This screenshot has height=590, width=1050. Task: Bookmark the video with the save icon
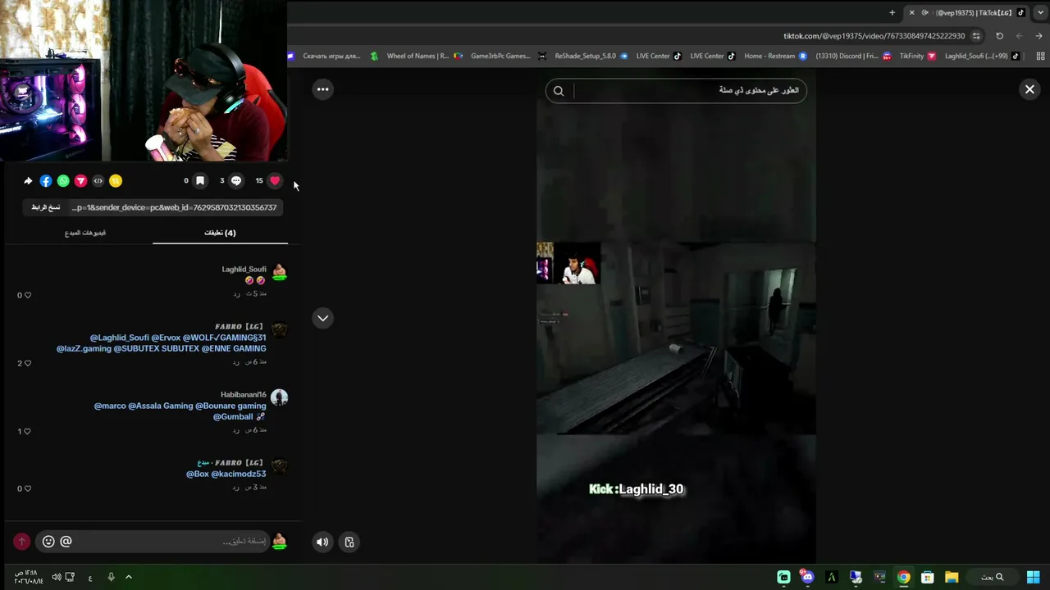(199, 181)
